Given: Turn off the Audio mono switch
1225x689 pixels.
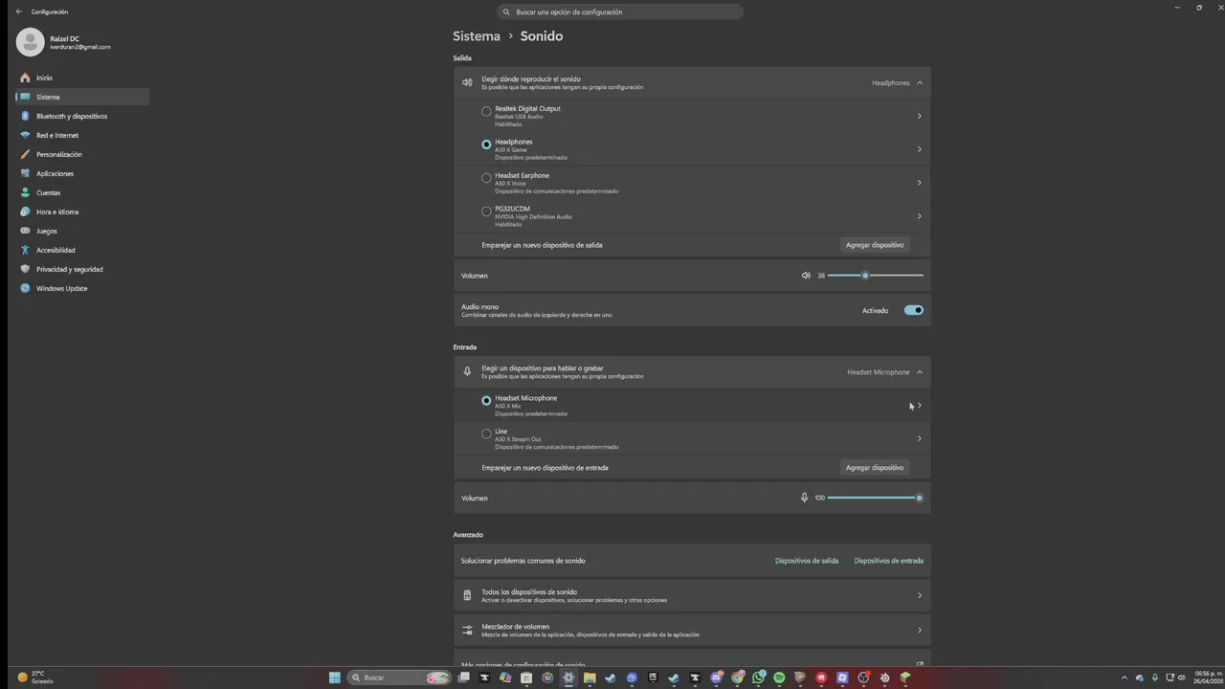Looking at the screenshot, I should (x=914, y=310).
